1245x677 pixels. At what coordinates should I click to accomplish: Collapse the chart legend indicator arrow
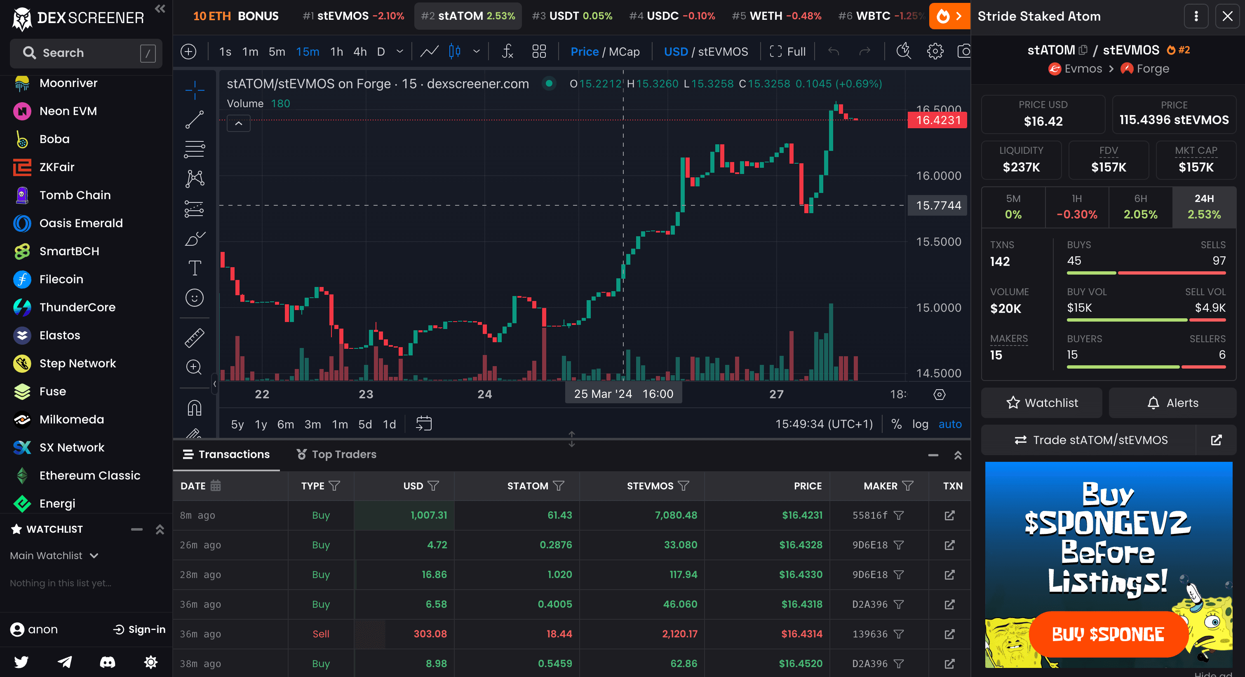point(238,124)
